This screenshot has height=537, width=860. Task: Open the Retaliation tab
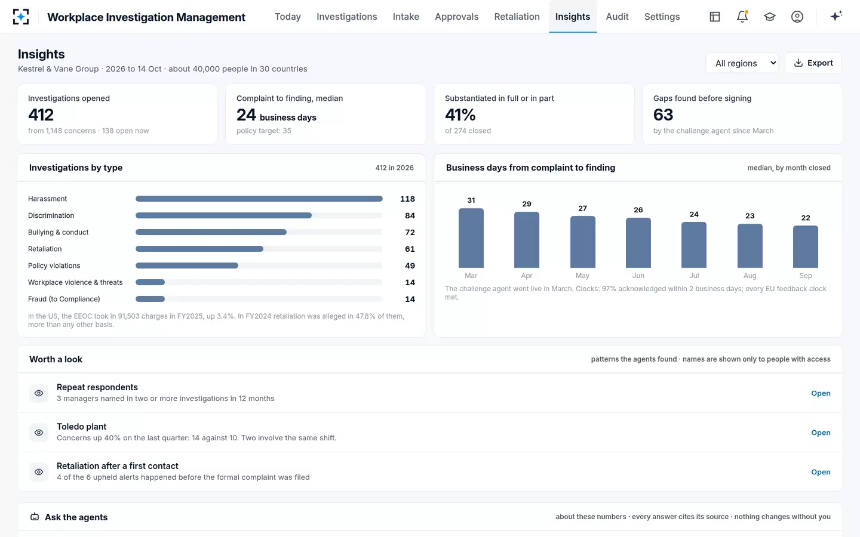tap(517, 17)
